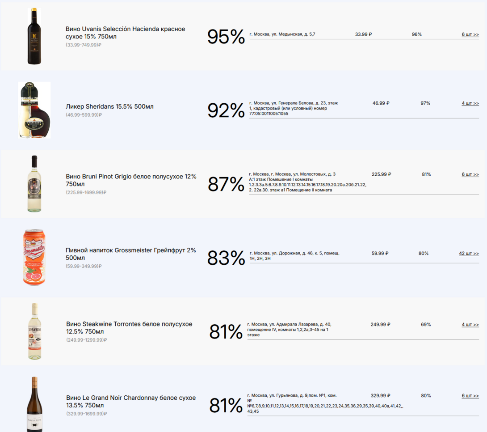Open the "6 шт >>" link for Uvanis wine

click(470, 34)
